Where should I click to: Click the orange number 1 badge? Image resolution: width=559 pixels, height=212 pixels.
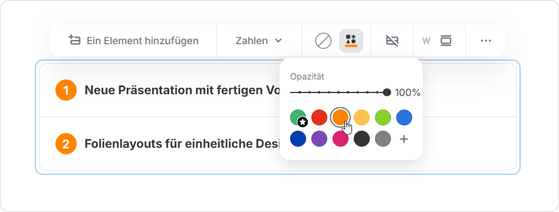[66, 90]
